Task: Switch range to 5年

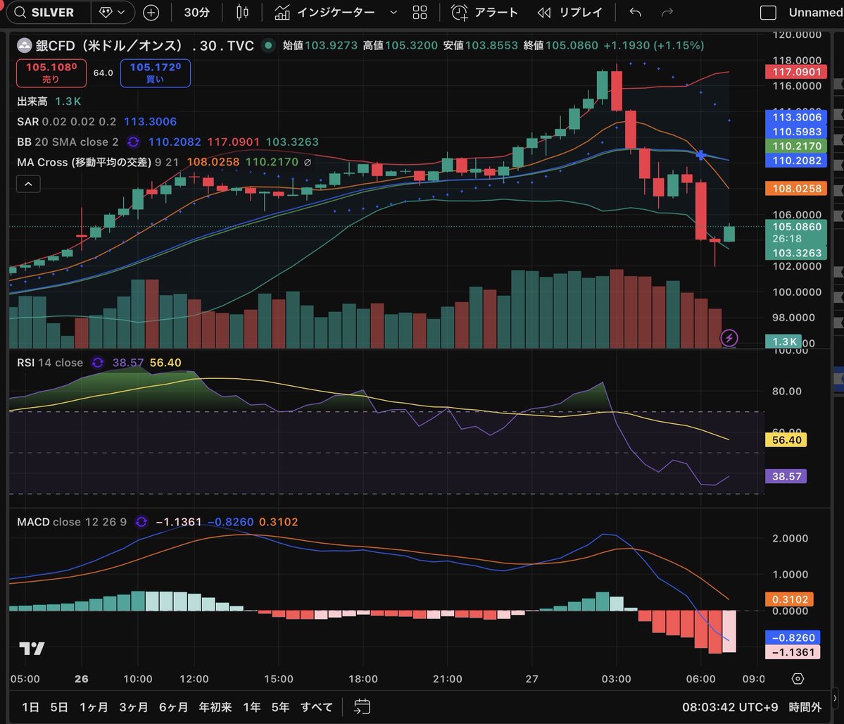Action: pyautogui.click(x=280, y=707)
